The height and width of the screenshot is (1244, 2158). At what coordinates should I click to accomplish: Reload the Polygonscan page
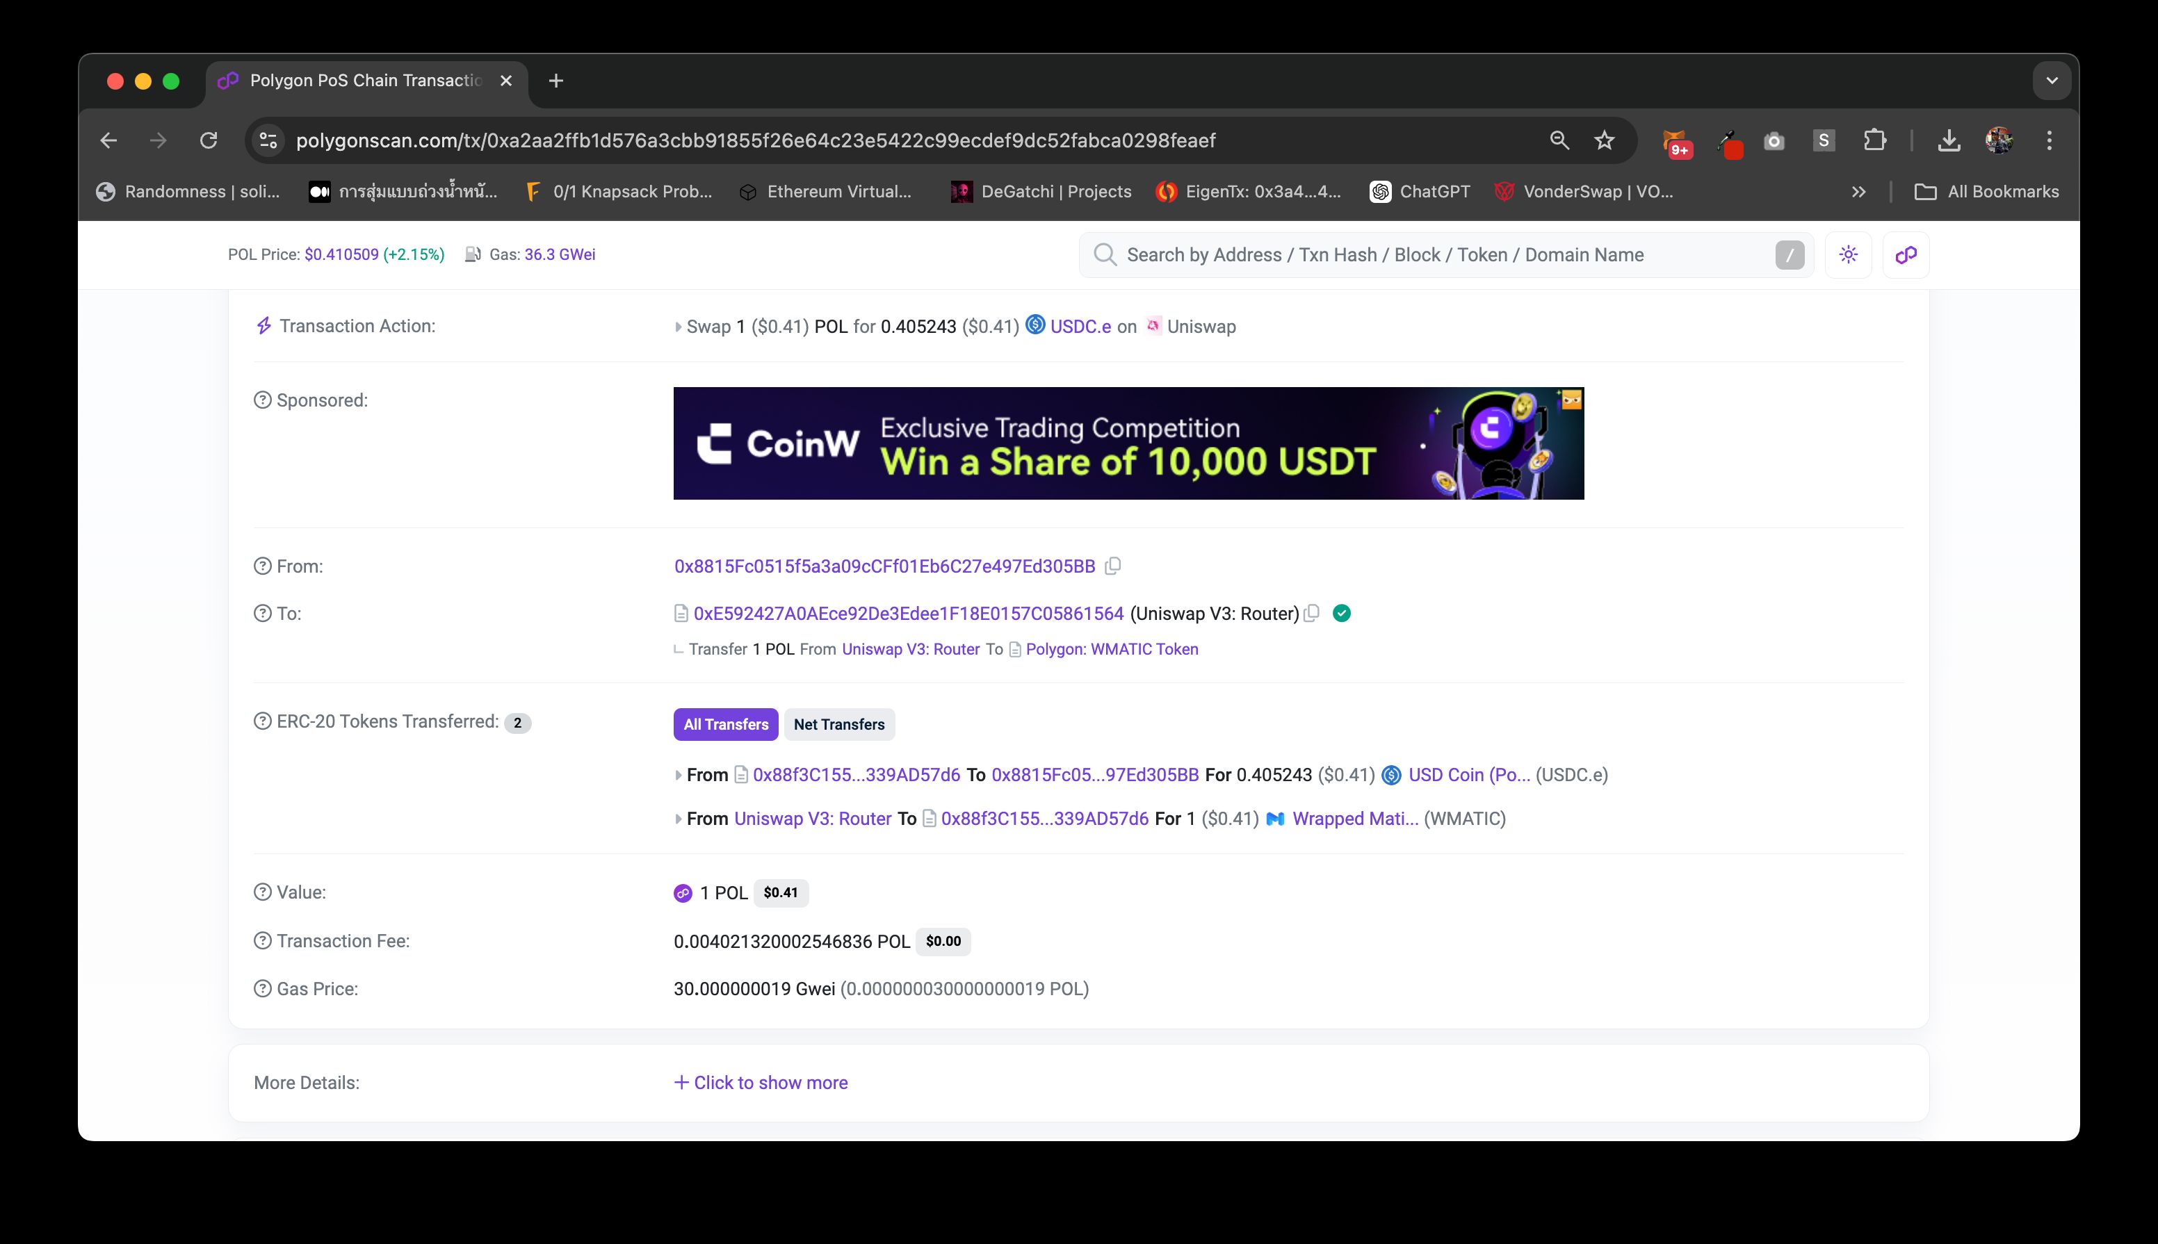209,140
